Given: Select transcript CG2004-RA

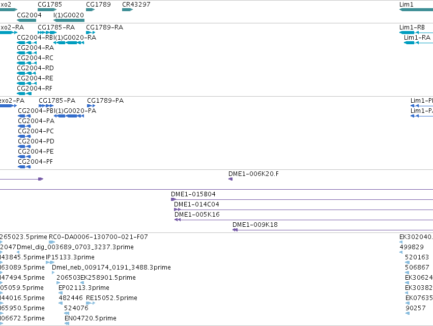Looking at the screenshot, I should [x=26, y=53].
